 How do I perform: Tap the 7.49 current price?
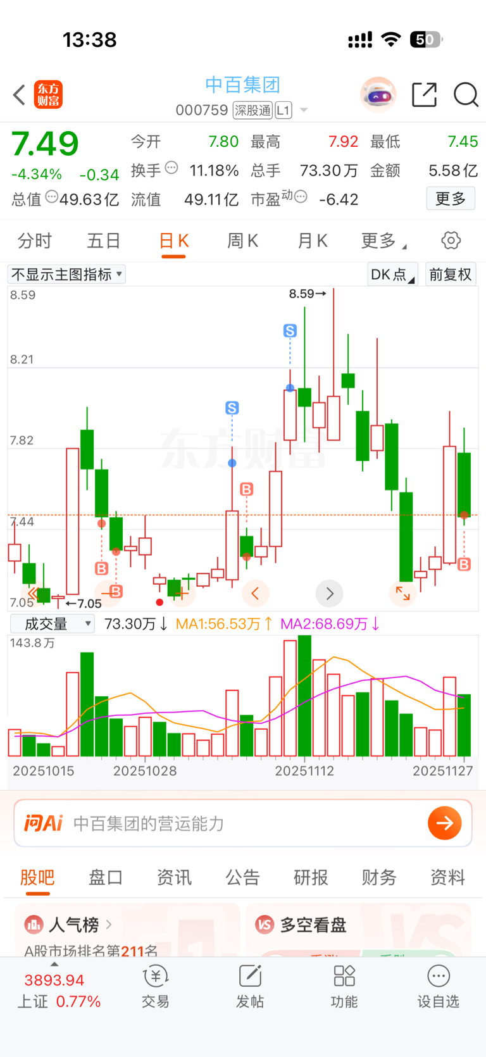(45, 144)
